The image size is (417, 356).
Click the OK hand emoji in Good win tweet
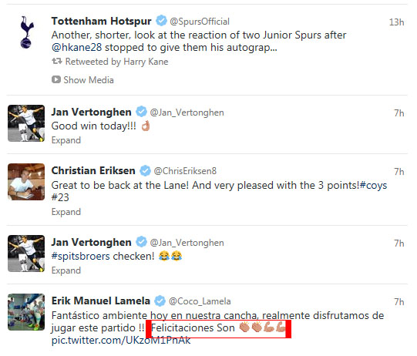[x=146, y=126]
